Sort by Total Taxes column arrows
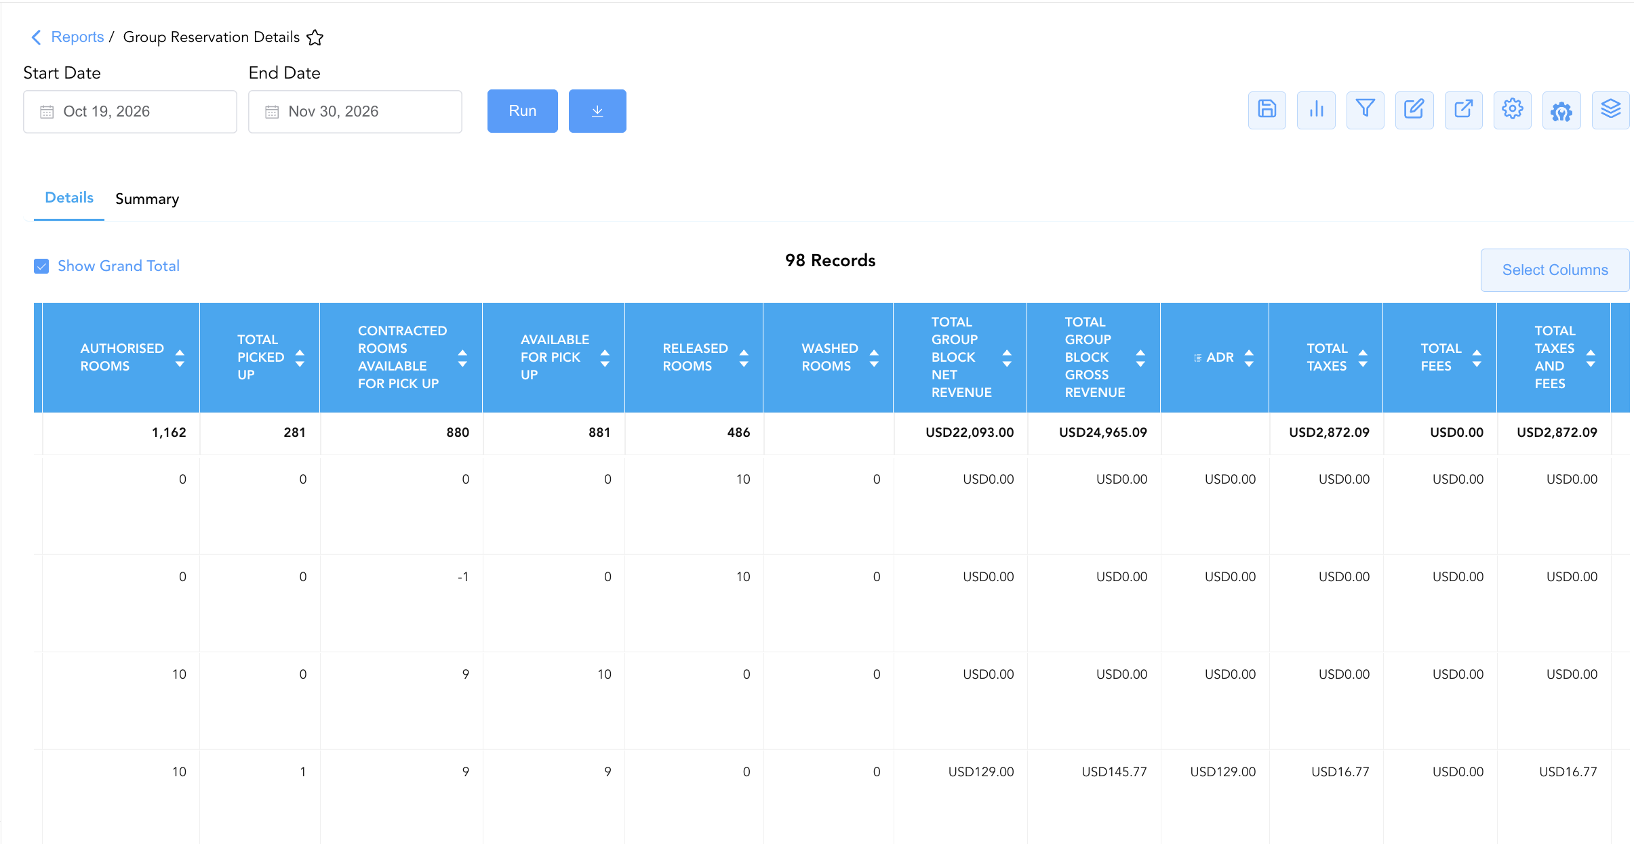 point(1363,358)
